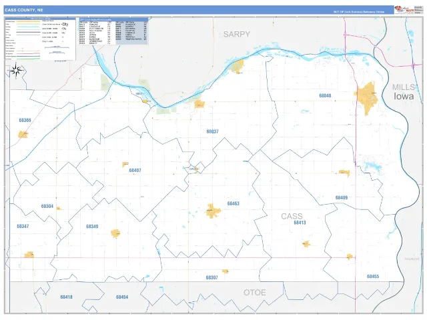The image size is (427, 320).
Task: Click the map legend panel
Action: click(40, 39)
